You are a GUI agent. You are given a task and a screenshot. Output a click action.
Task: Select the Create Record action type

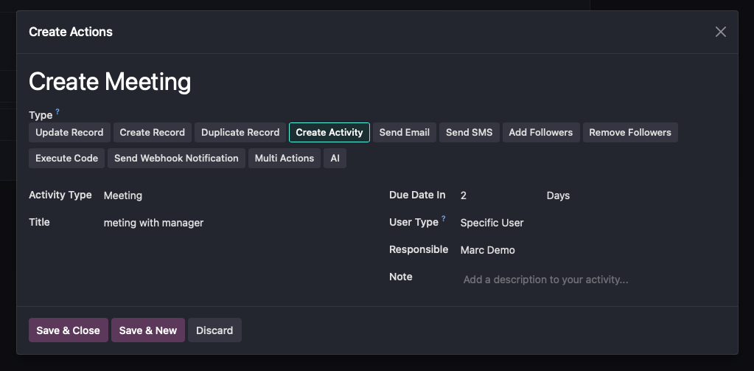152,133
